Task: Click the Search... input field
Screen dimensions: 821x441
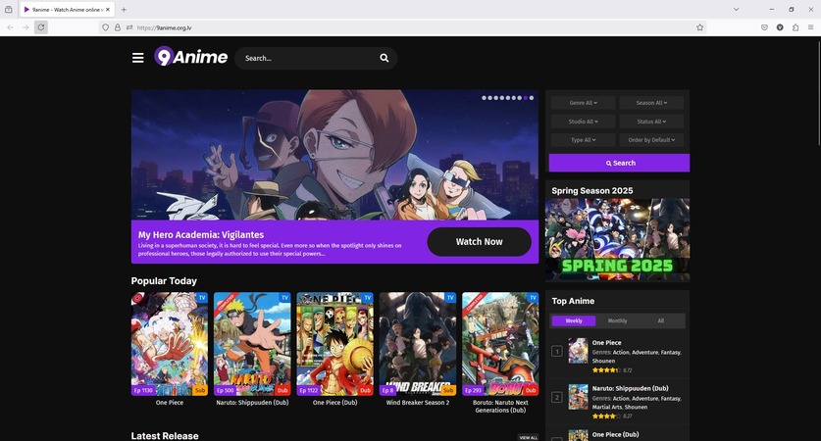Action: pos(309,58)
